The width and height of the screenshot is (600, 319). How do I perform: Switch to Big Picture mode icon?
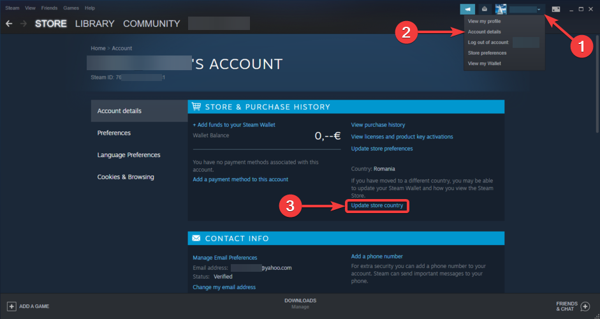(x=555, y=9)
